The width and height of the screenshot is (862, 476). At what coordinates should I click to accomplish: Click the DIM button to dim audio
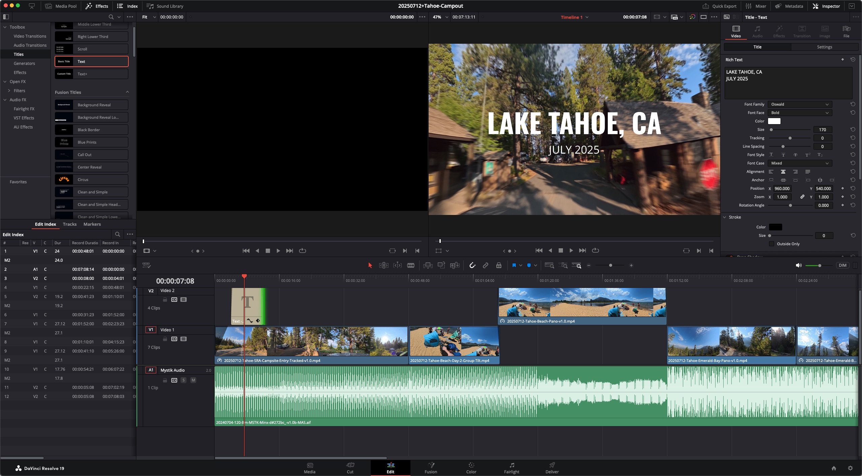[x=843, y=265]
